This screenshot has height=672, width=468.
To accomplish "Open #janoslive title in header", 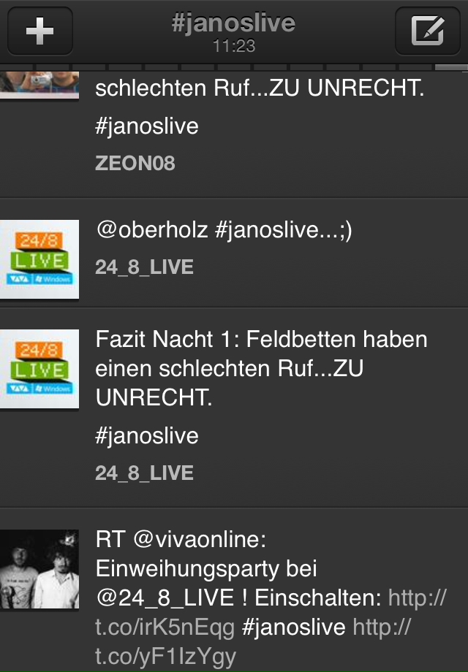I will tap(233, 23).
